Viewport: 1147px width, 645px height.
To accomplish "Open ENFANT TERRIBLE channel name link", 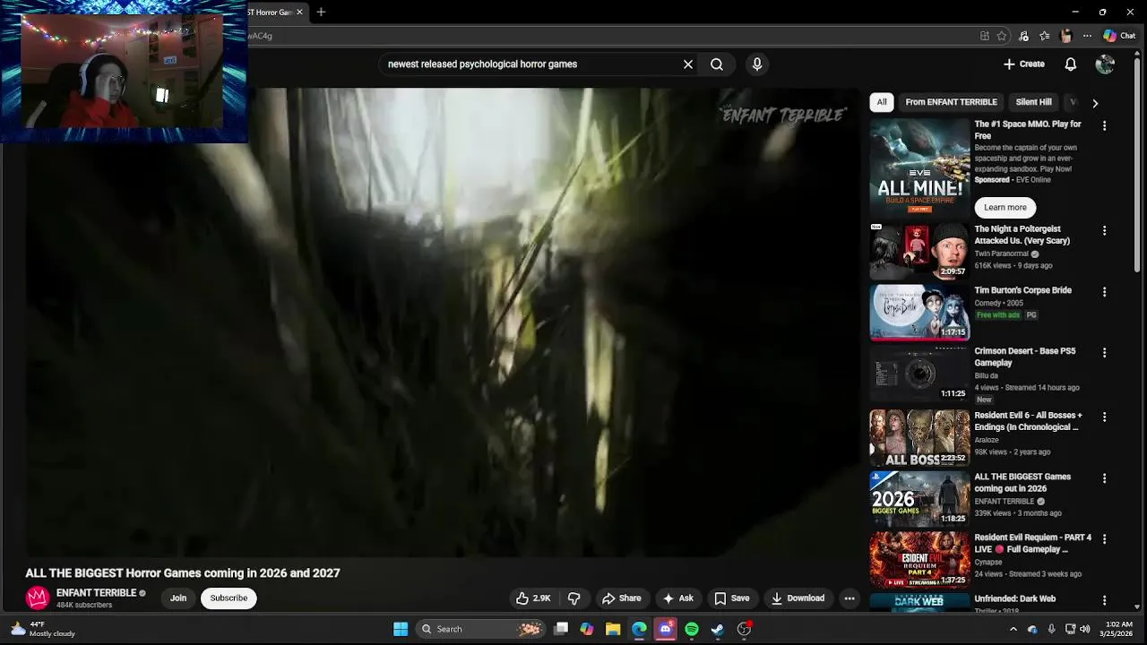I will coord(96,593).
